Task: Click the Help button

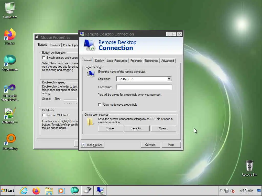Action: (171, 145)
